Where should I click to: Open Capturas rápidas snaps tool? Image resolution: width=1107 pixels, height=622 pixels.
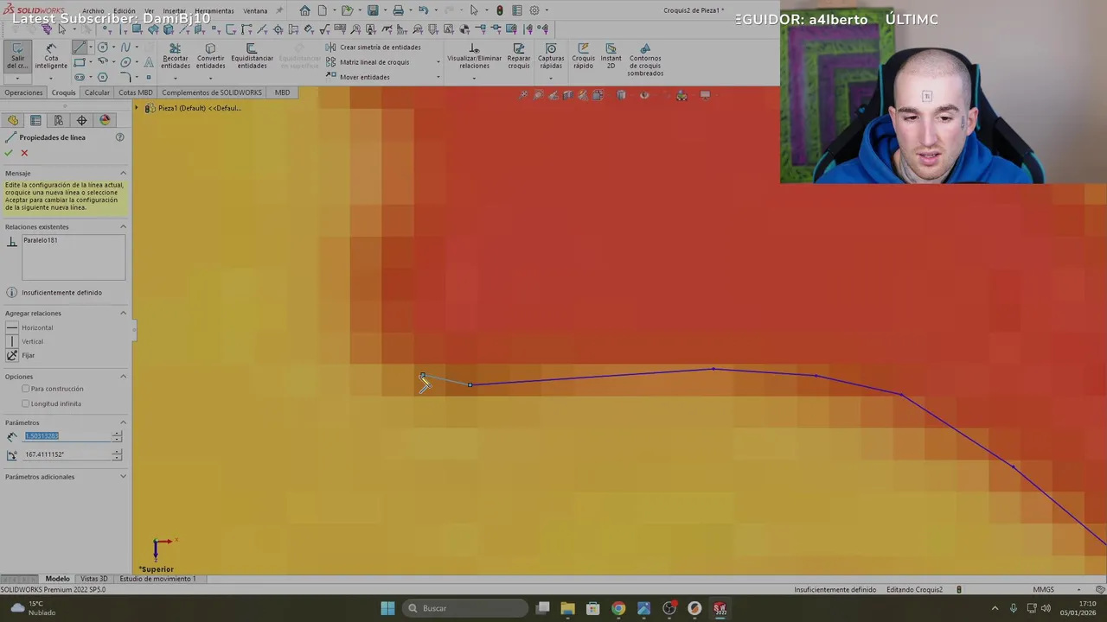click(551, 57)
